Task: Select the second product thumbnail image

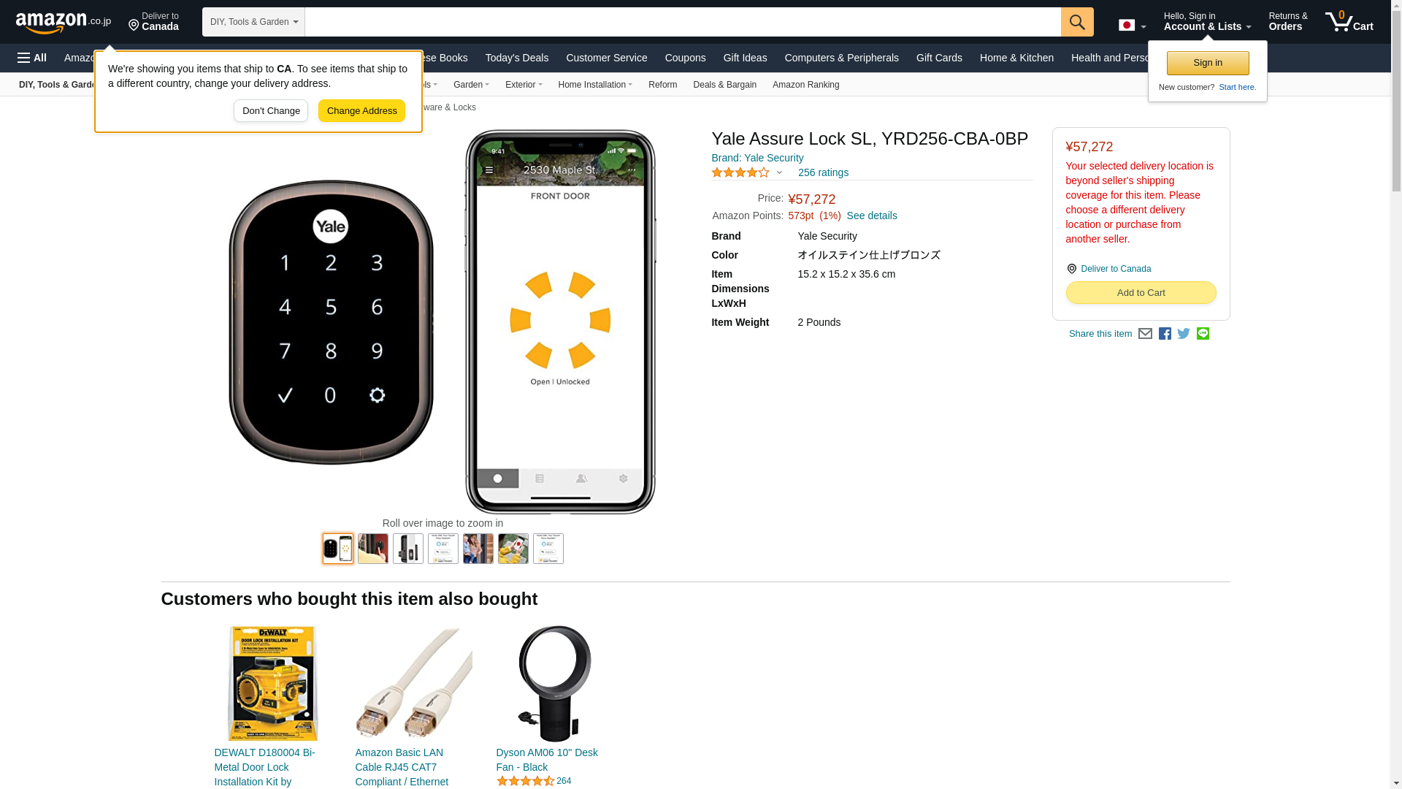Action: pos(373,549)
